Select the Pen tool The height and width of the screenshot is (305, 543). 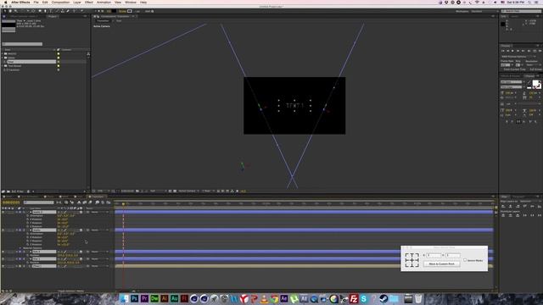pos(45,11)
